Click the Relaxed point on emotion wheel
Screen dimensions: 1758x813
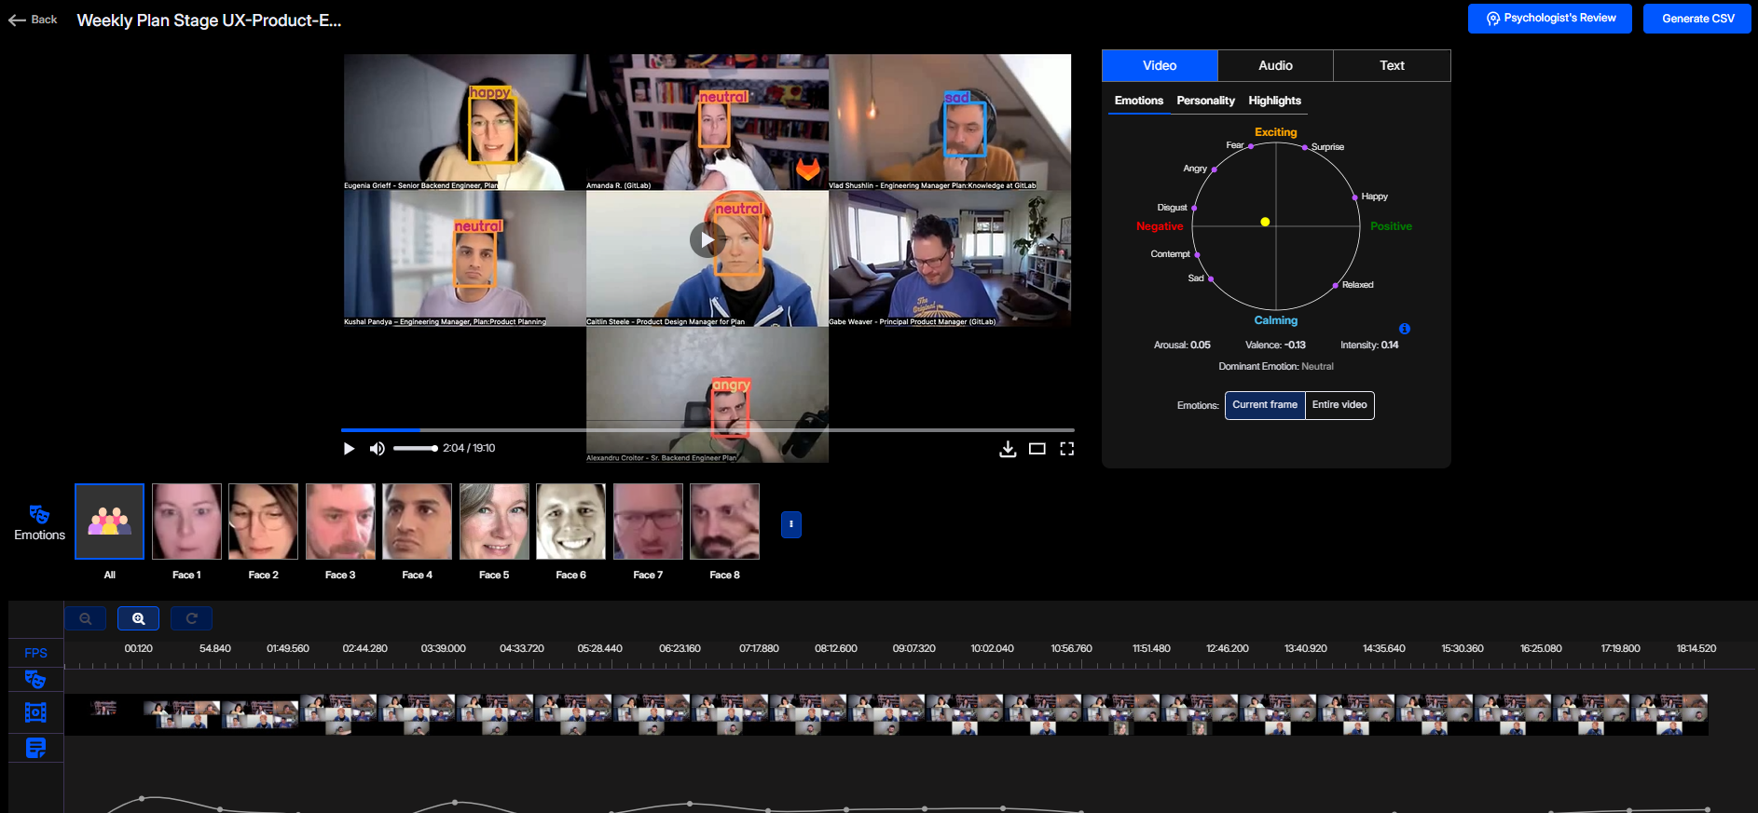click(1335, 286)
